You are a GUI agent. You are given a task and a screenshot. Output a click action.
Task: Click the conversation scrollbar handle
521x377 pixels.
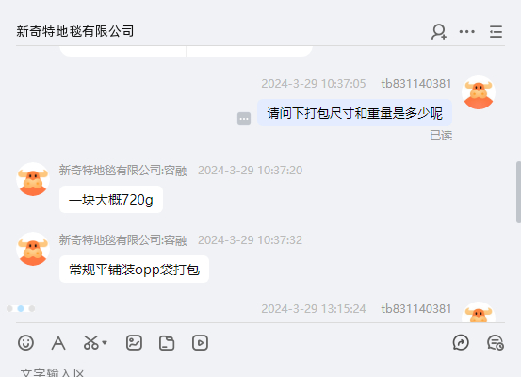[519, 192]
